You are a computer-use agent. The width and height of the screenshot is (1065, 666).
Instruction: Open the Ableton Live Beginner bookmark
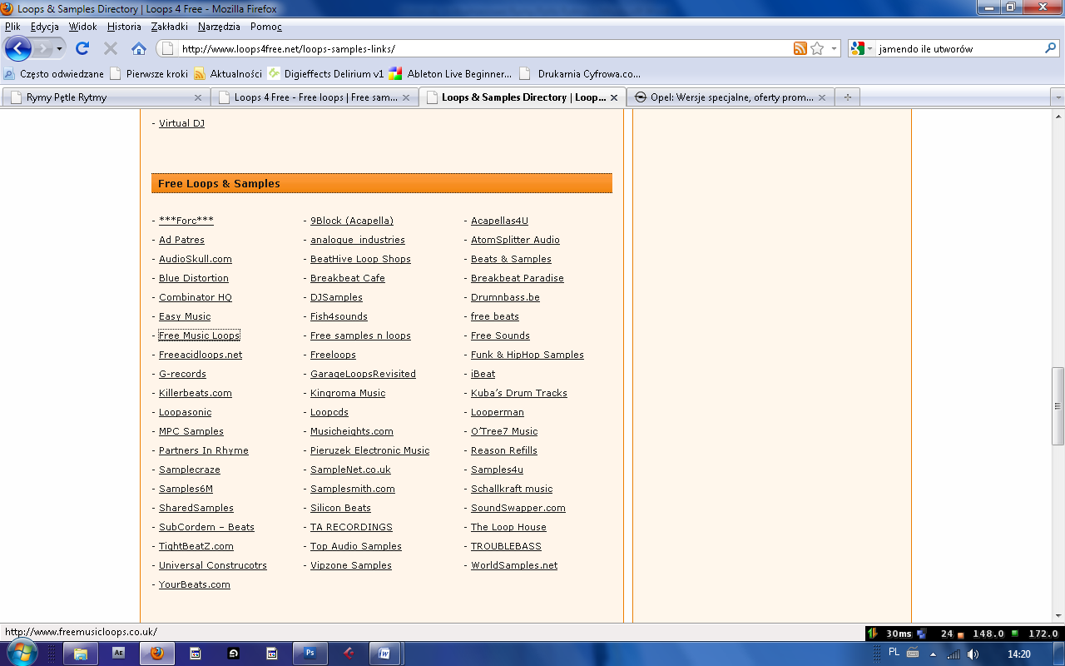451,73
